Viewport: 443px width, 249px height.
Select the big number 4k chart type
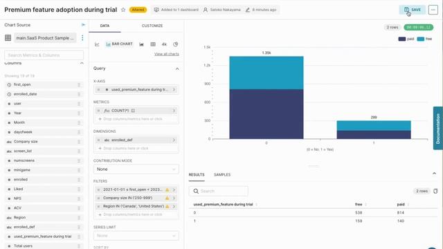(164, 44)
